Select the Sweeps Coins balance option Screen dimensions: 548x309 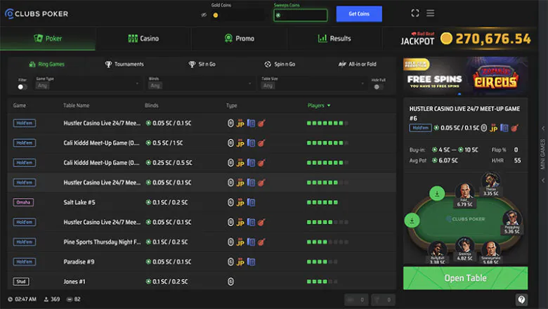point(300,15)
